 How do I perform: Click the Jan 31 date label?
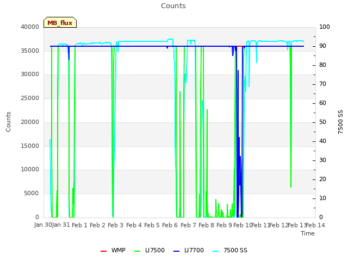tap(61, 225)
